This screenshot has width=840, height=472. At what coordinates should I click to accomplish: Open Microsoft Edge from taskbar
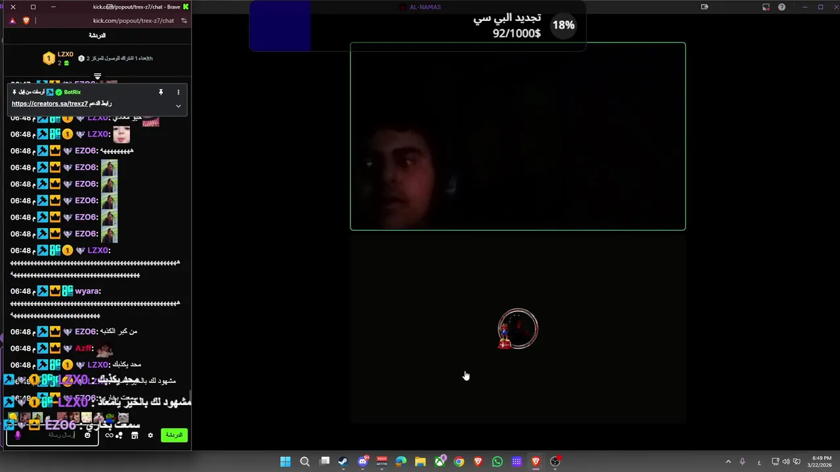click(401, 462)
